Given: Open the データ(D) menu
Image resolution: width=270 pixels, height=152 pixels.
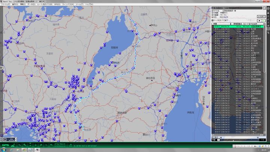Looking at the screenshot, I should [x=31, y=4].
